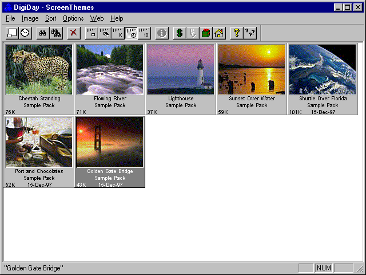Open the Web menu
366x275 pixels.
[97, 18]
